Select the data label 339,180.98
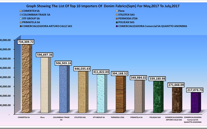The height and width of the screenshot is (129, 207). coord(157,79)
